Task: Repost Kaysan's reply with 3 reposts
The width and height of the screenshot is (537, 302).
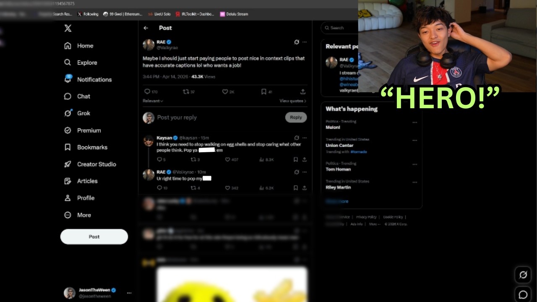Action: pos(193,159)
